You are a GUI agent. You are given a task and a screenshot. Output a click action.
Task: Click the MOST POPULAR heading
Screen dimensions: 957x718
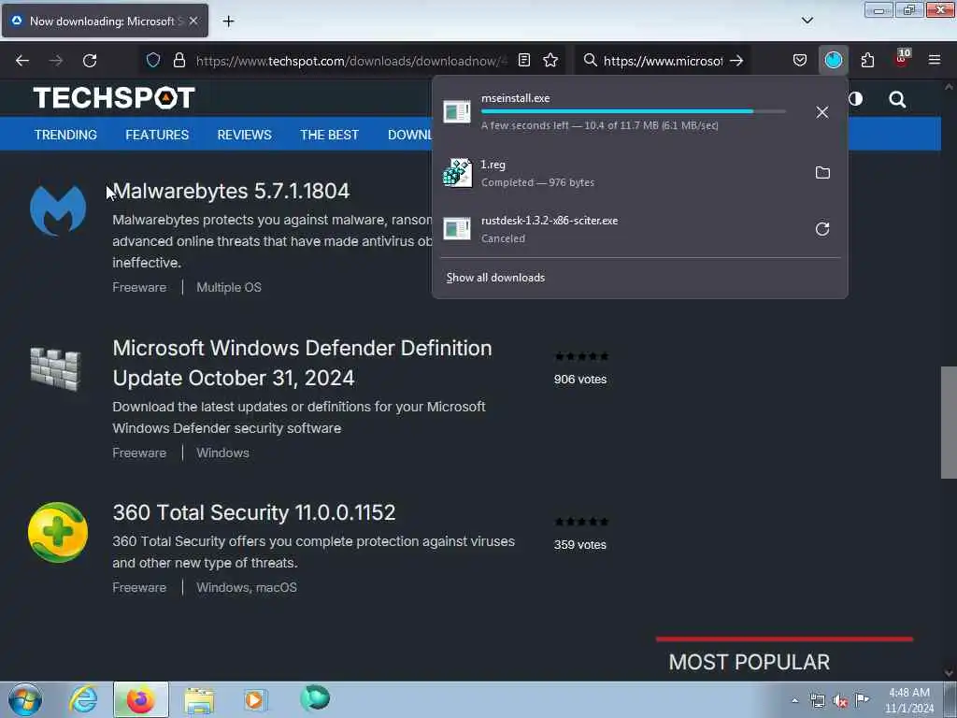click(749, 662)
